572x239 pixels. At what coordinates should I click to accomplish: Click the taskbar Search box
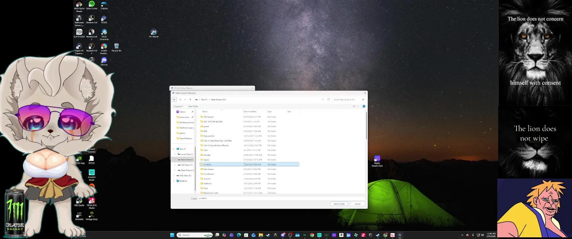coord(195,235)
